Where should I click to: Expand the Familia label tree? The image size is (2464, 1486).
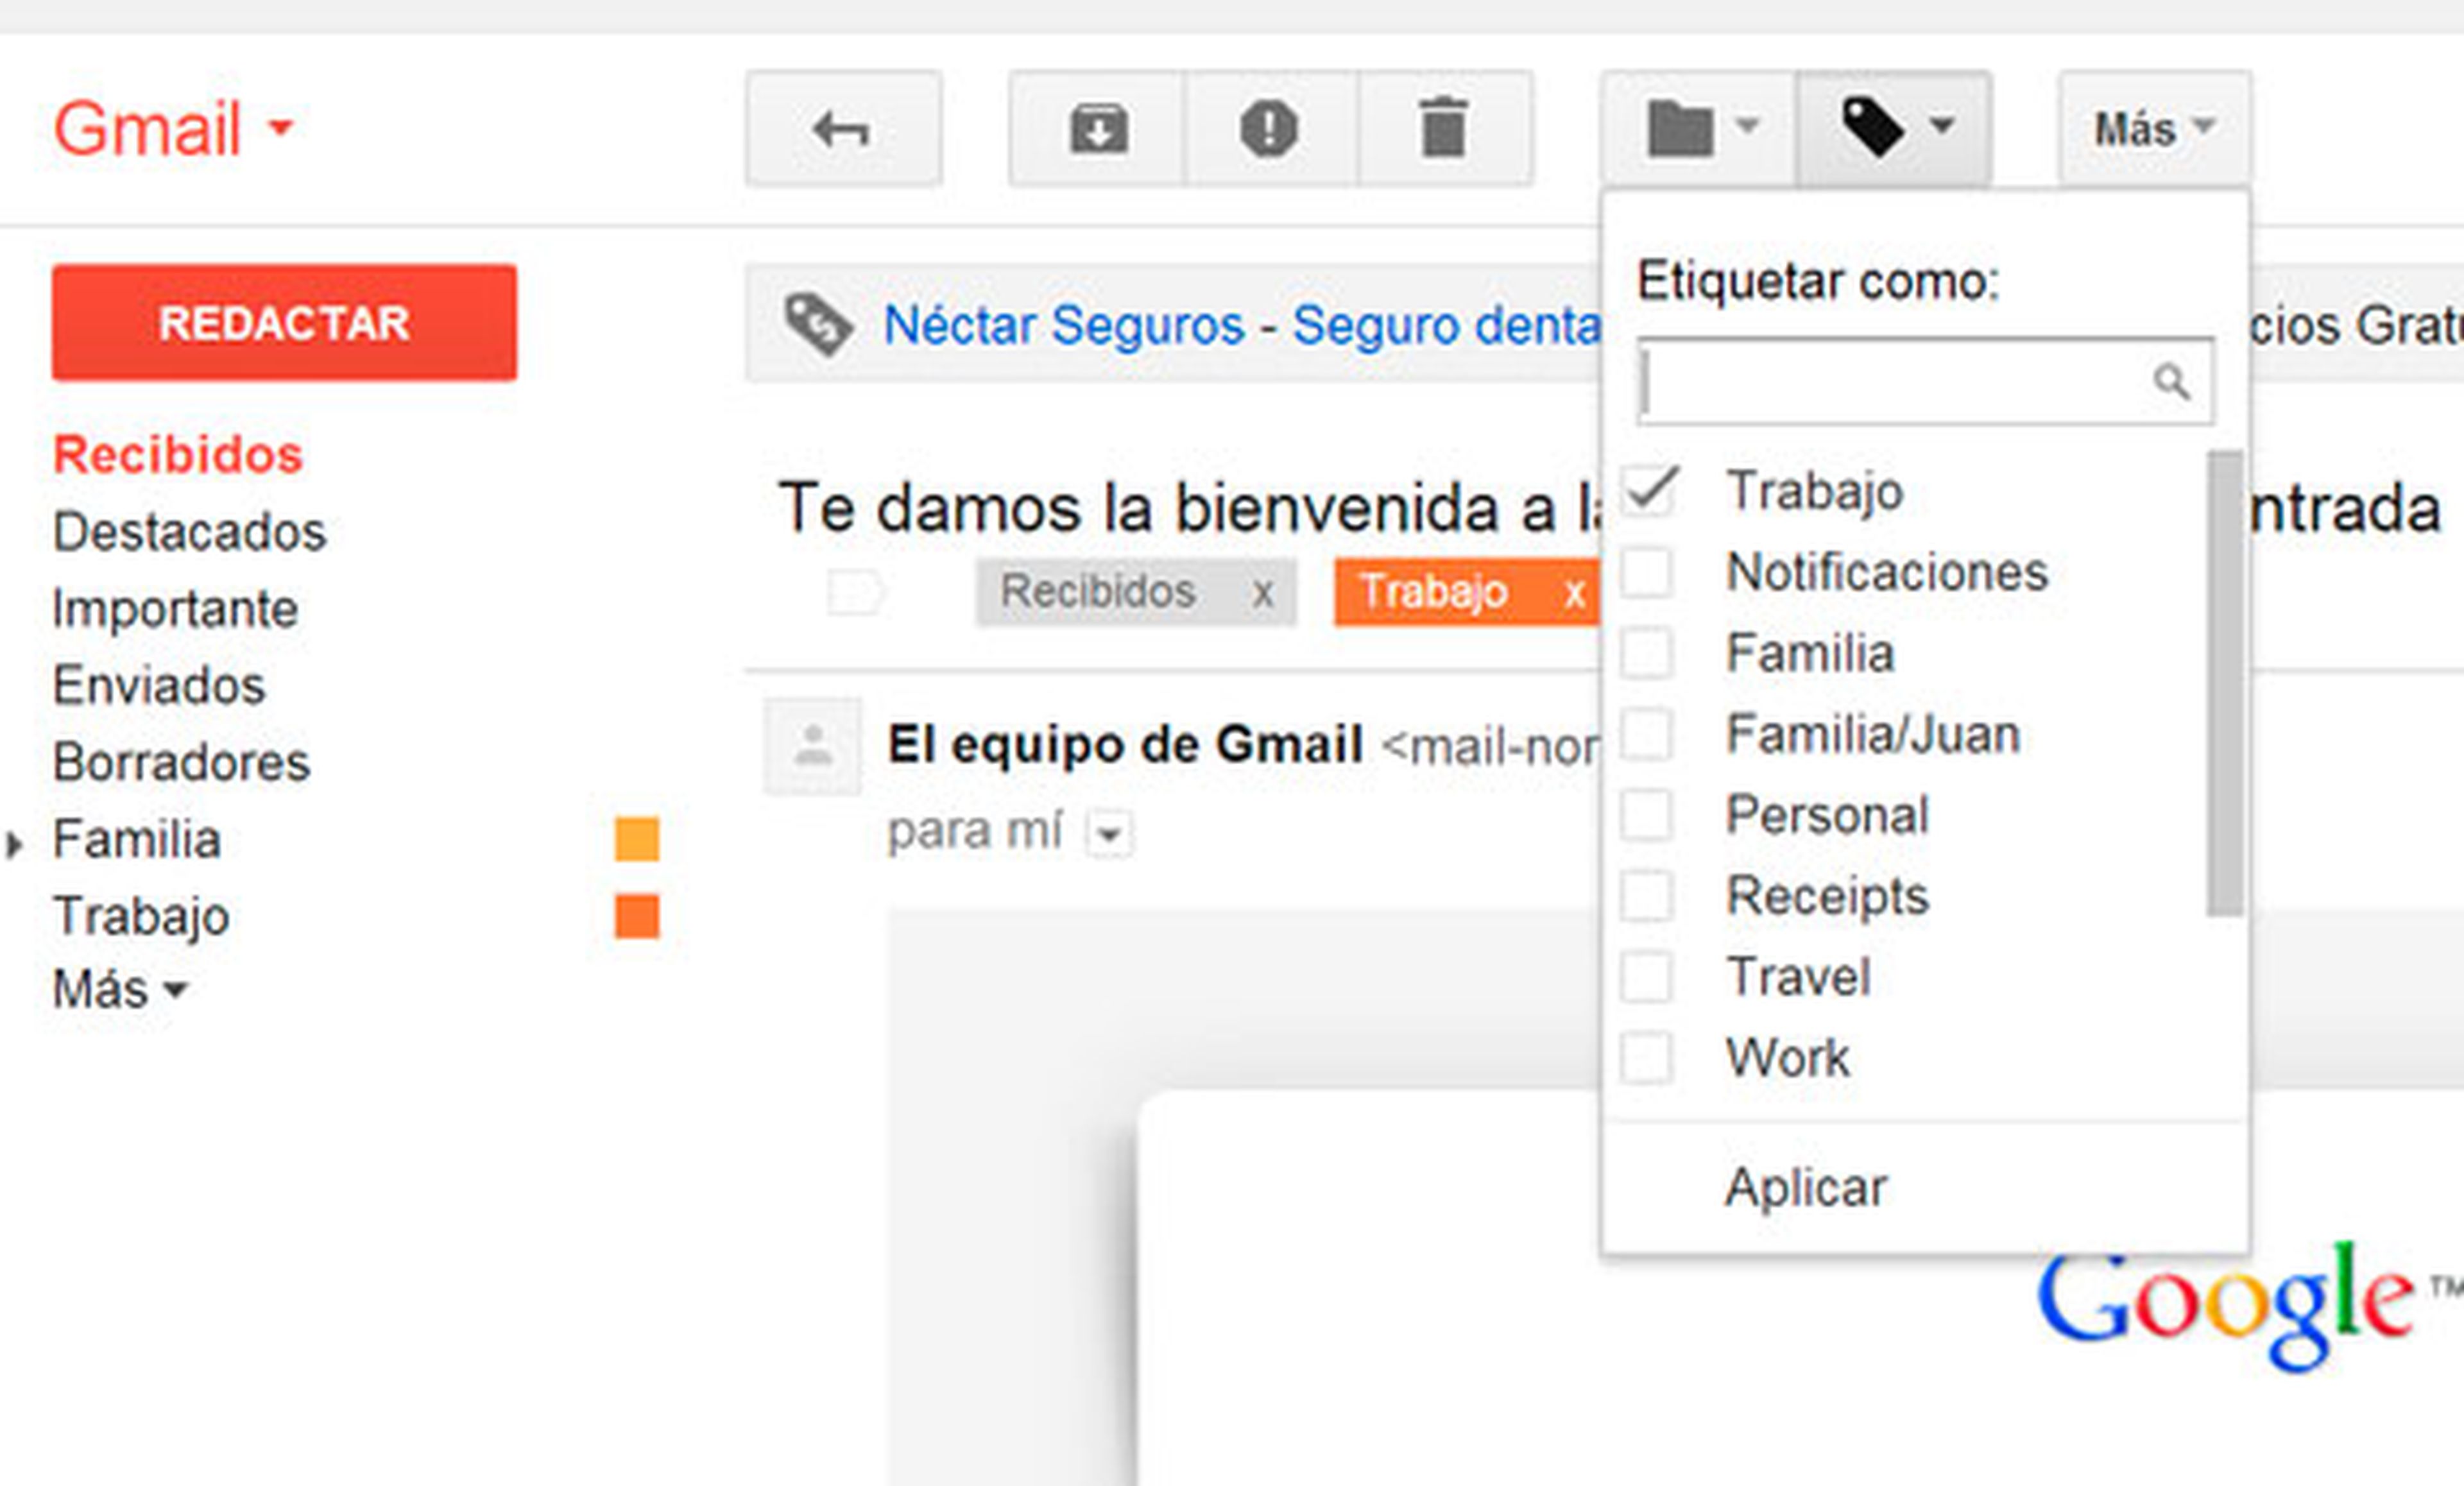(13, 845)
